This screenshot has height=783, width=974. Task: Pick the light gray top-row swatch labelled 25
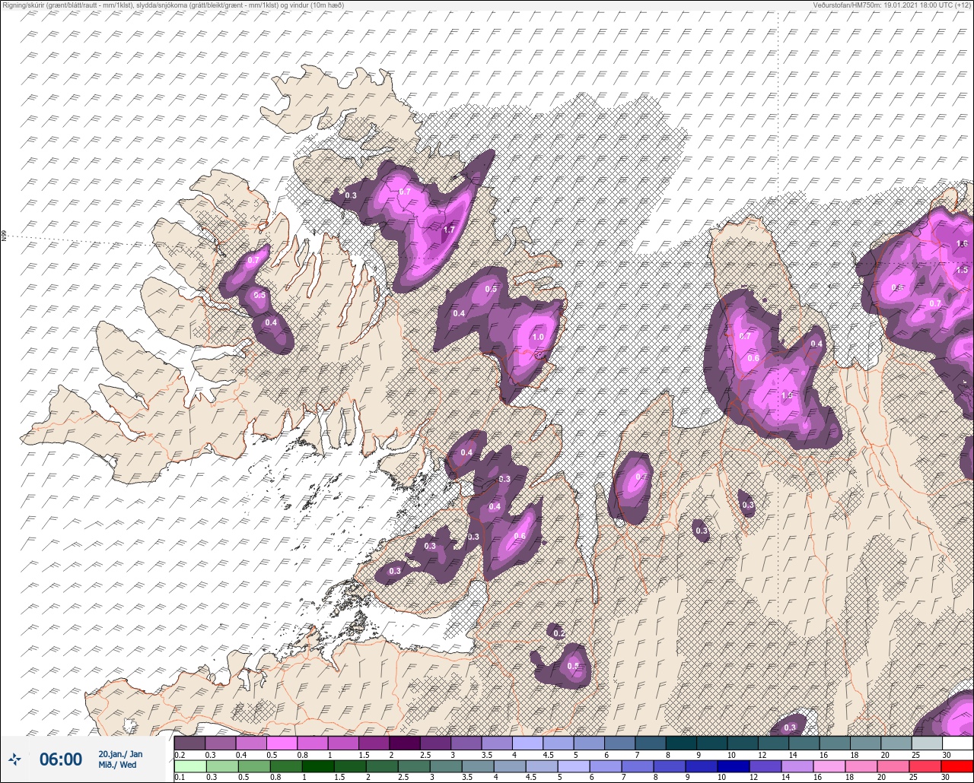tap(927, 743)
